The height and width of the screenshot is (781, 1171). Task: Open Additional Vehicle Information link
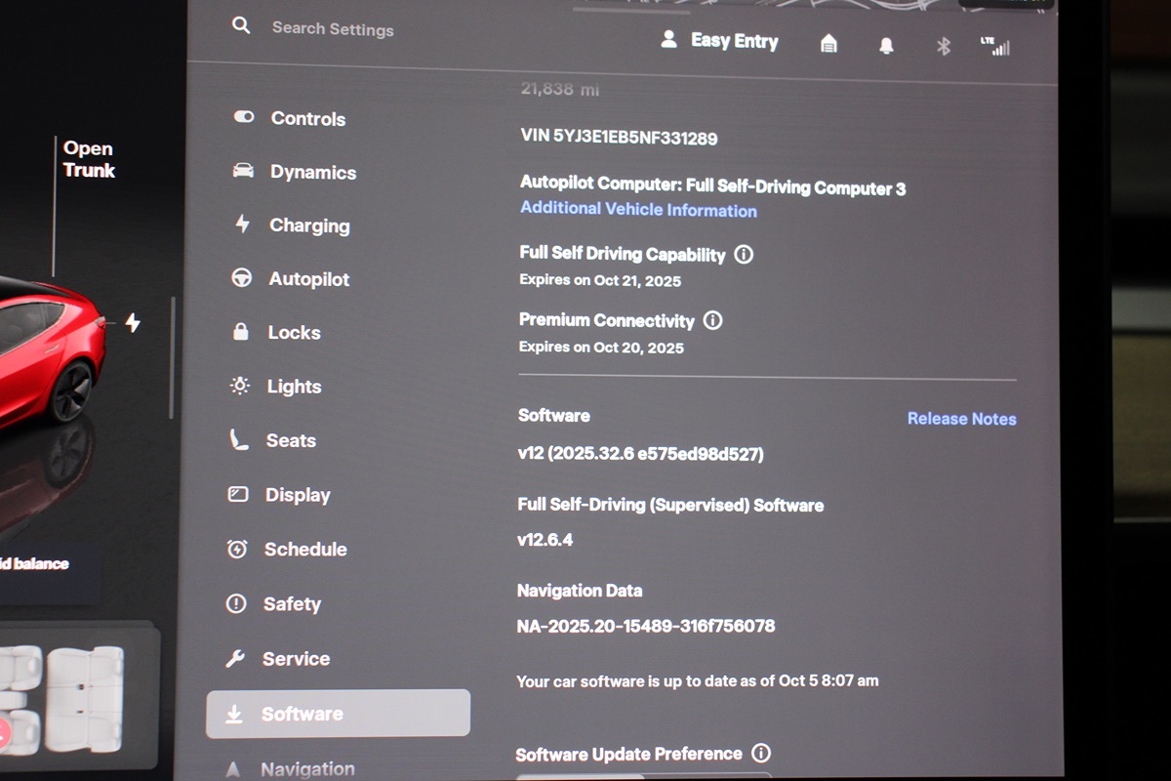(638, 210)
